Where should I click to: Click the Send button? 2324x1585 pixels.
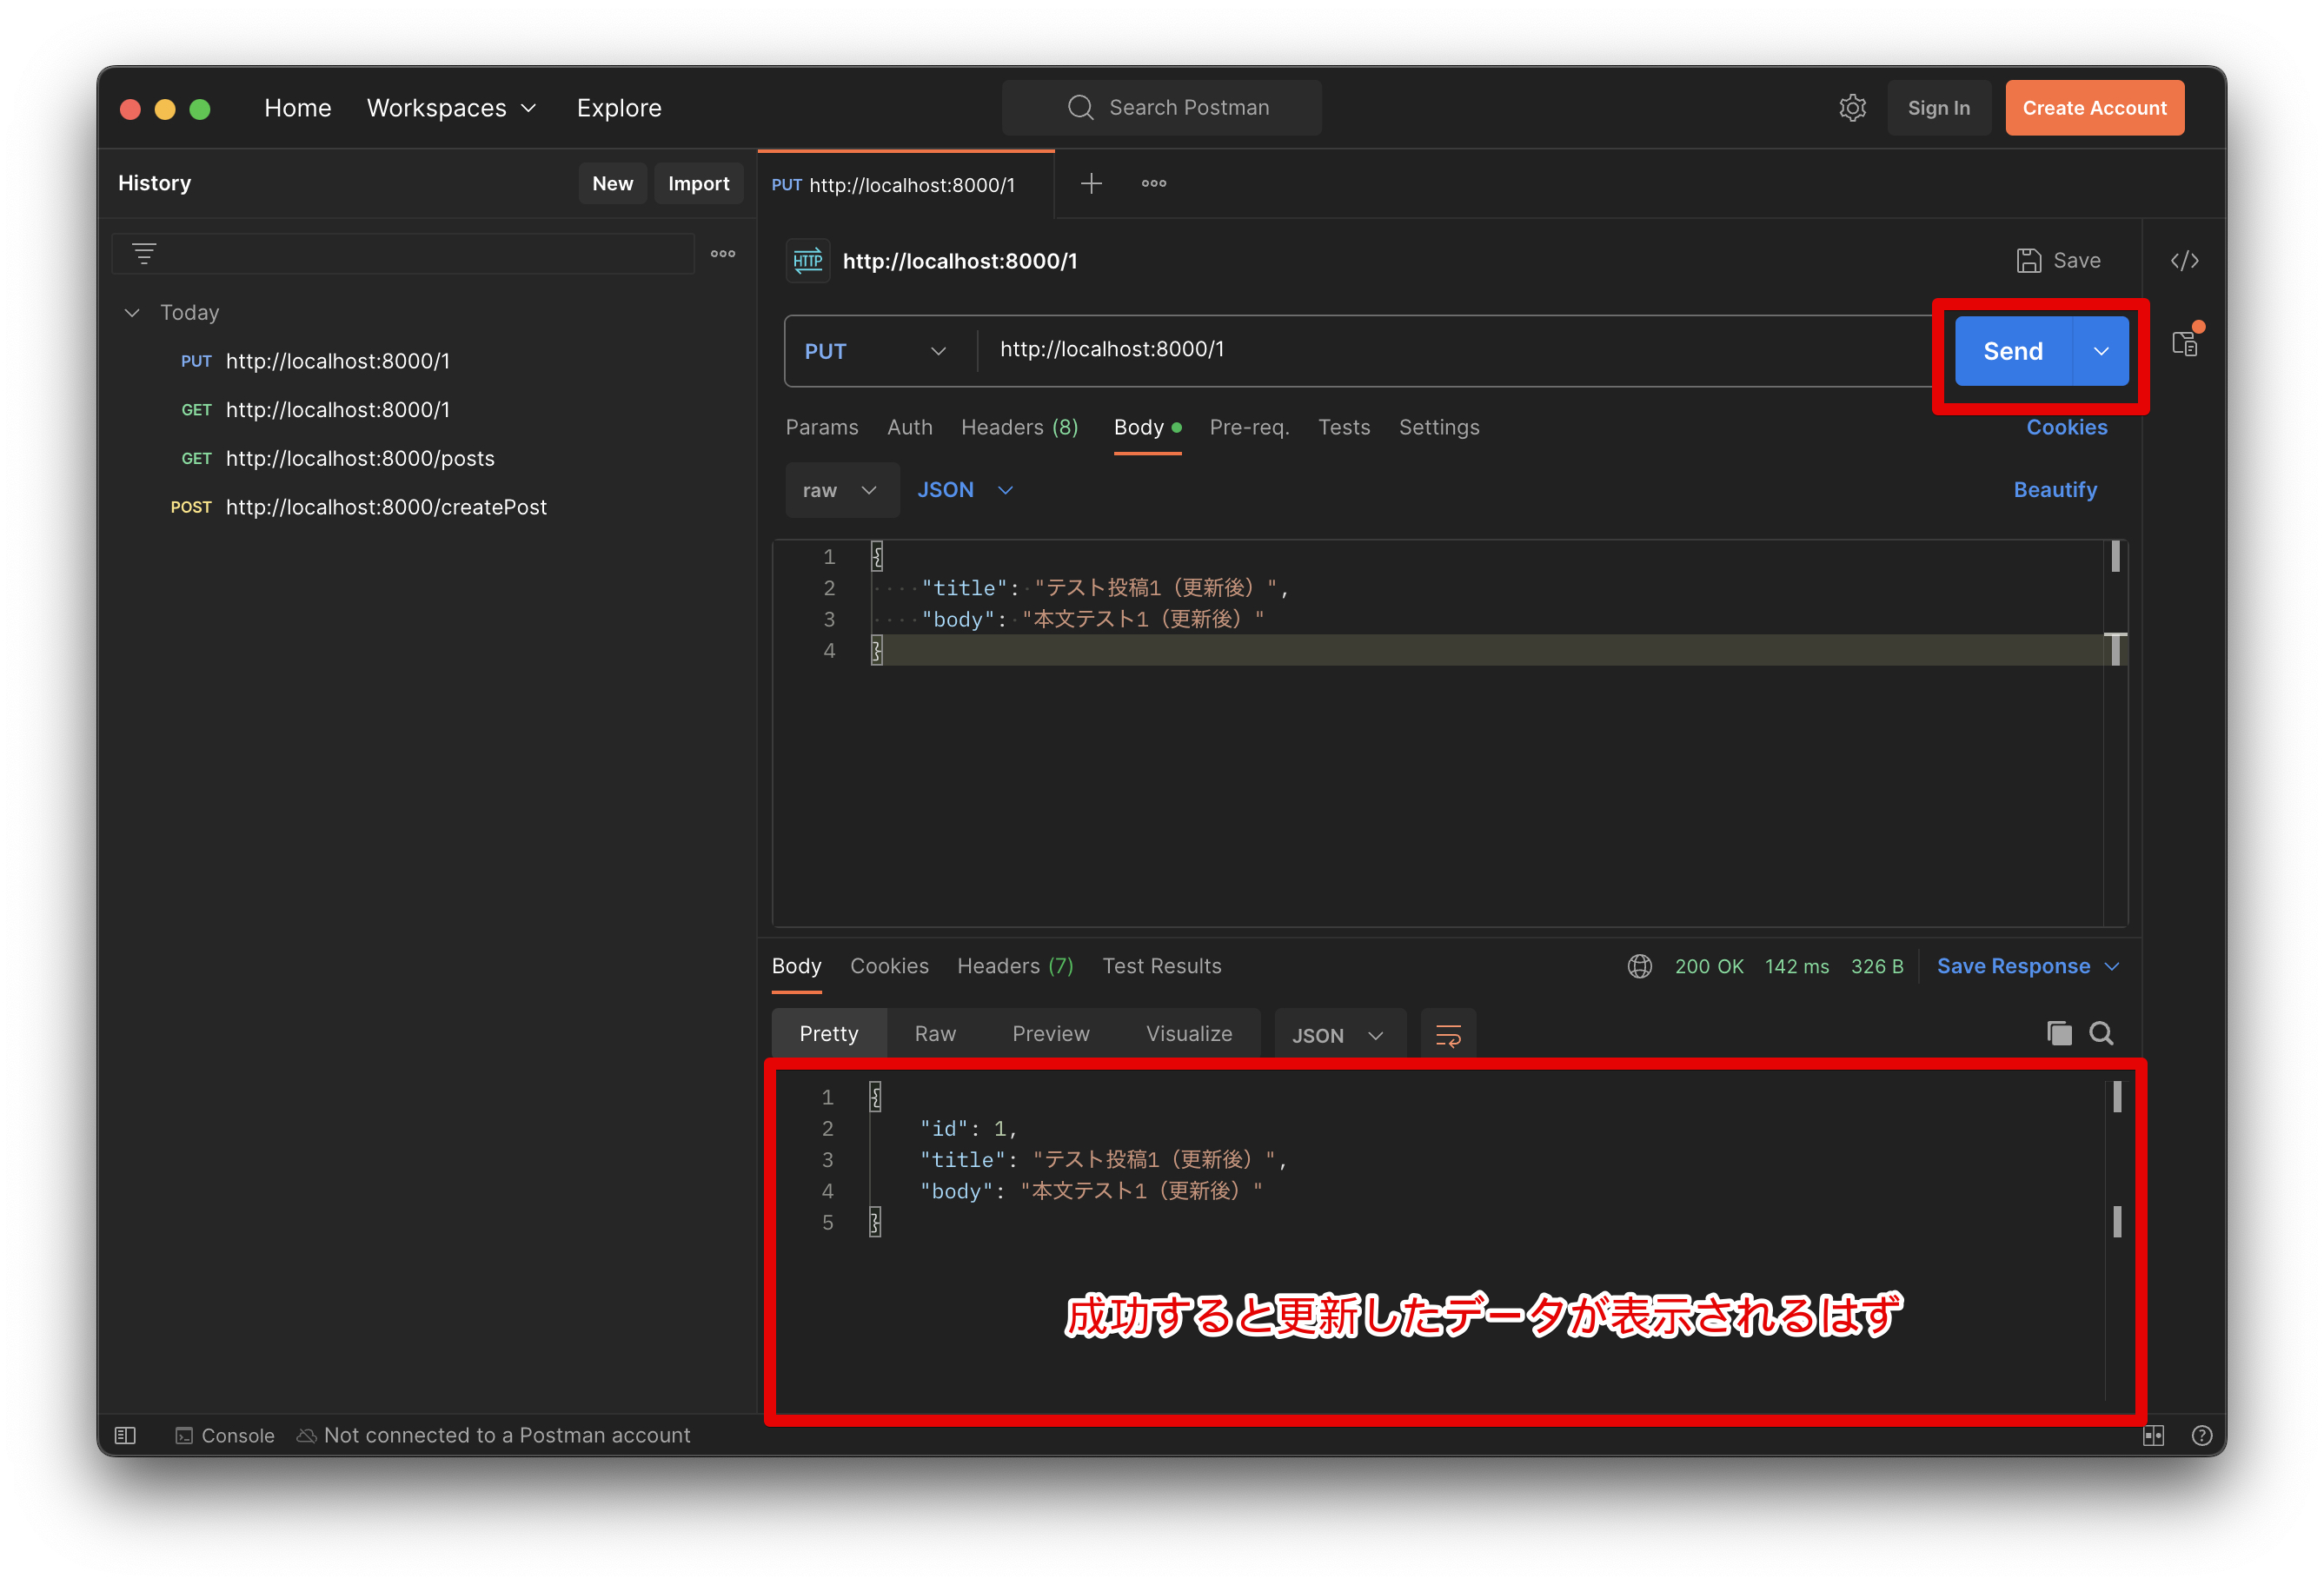pos(2012,351)
